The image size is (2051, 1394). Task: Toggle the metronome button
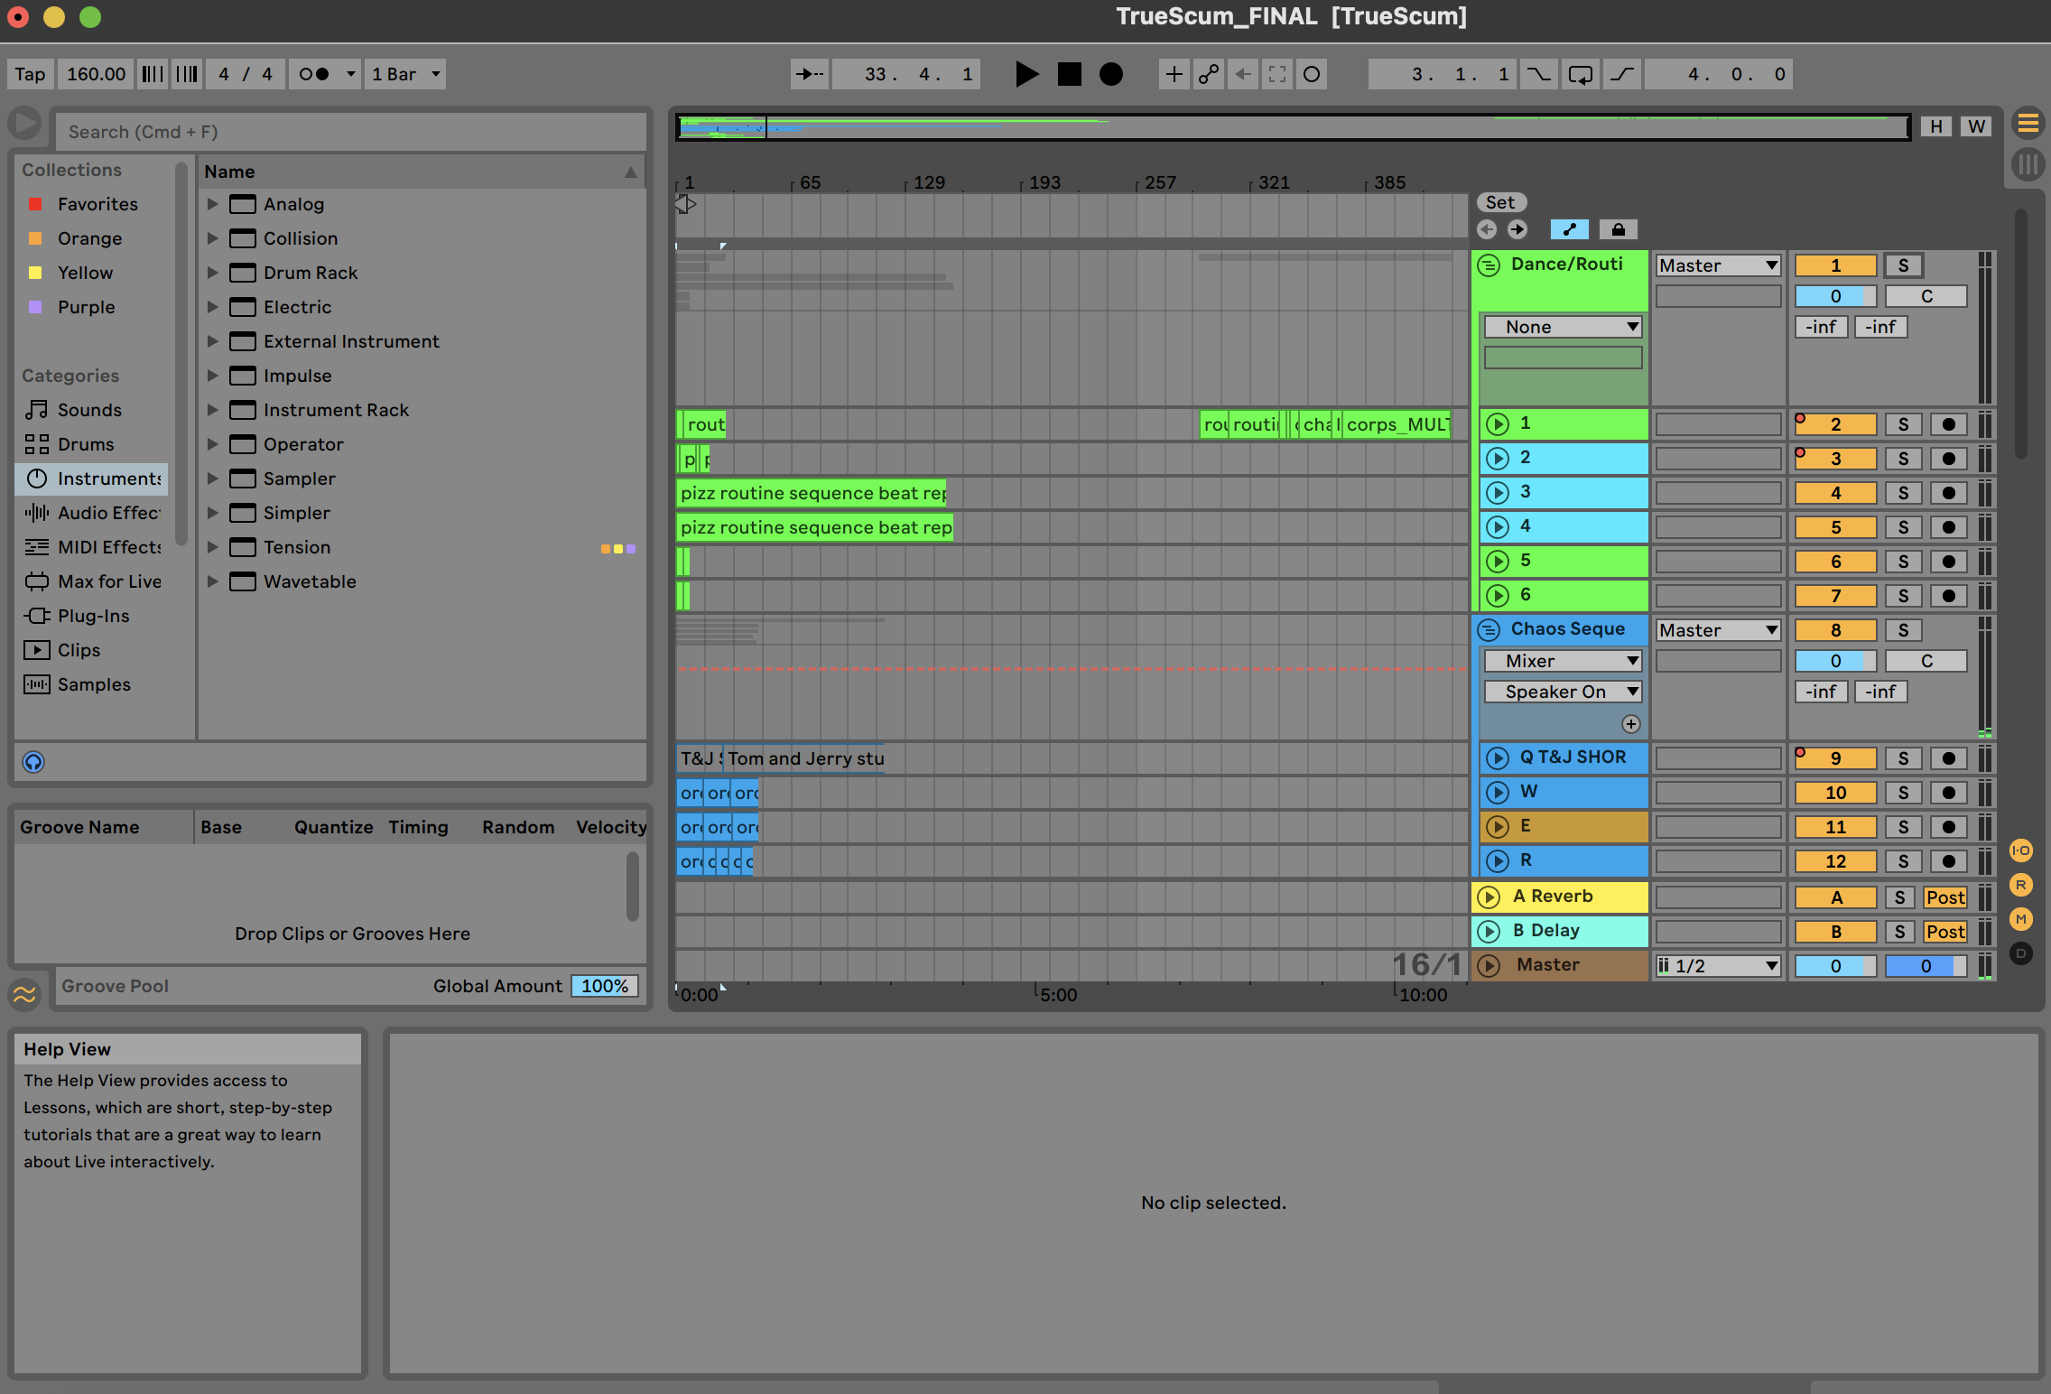pyautogui.click(x=313, y=74)
